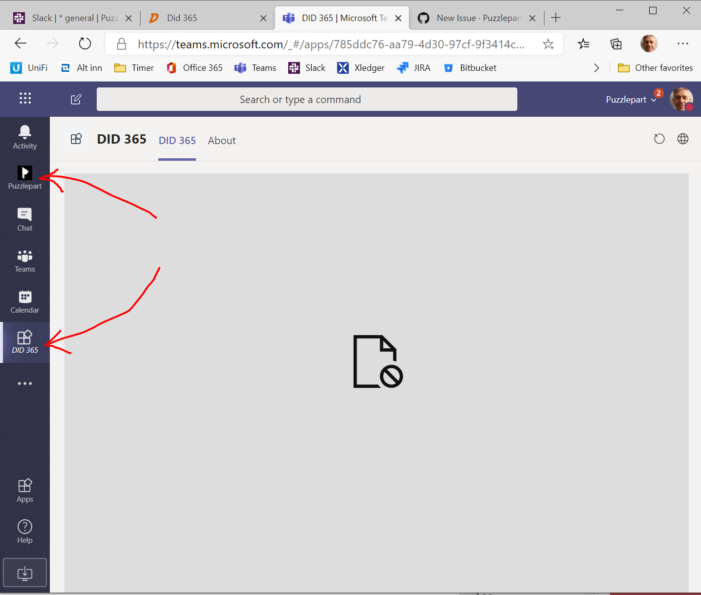Open the Office 365 bookmark
The height and width of the screenshot is (595, 701).
(x=194, y=68)
